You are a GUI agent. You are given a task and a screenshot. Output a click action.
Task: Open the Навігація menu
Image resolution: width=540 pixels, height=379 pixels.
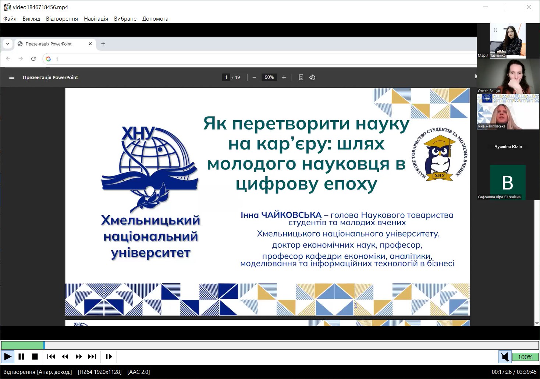pos(96,19)
